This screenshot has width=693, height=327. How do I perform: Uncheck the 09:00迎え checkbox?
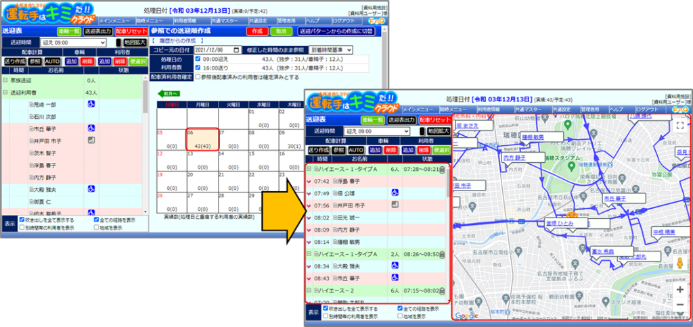tap(198, 59)
